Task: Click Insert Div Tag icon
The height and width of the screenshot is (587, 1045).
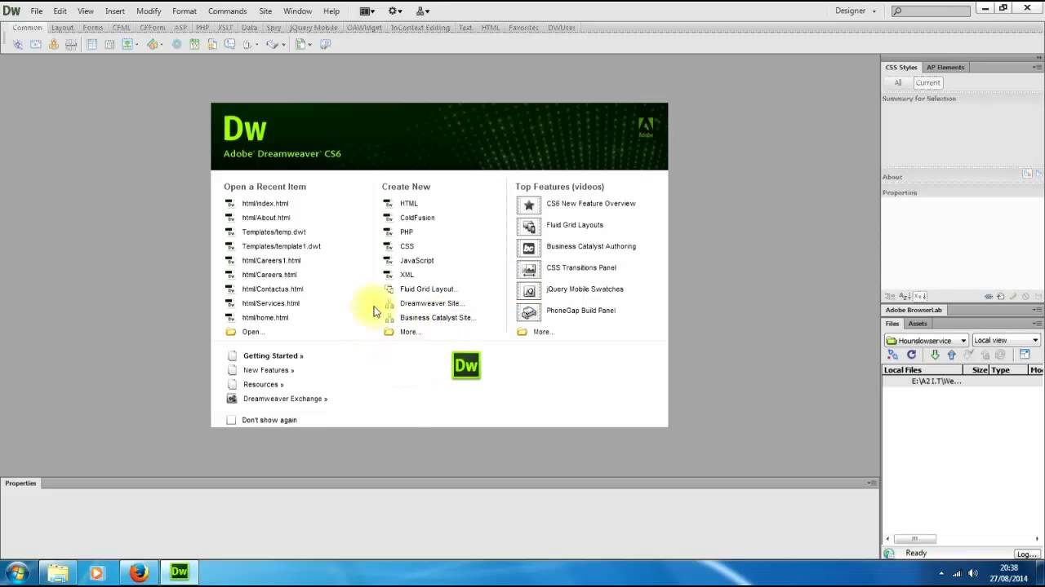Action: tap(109, 44)
